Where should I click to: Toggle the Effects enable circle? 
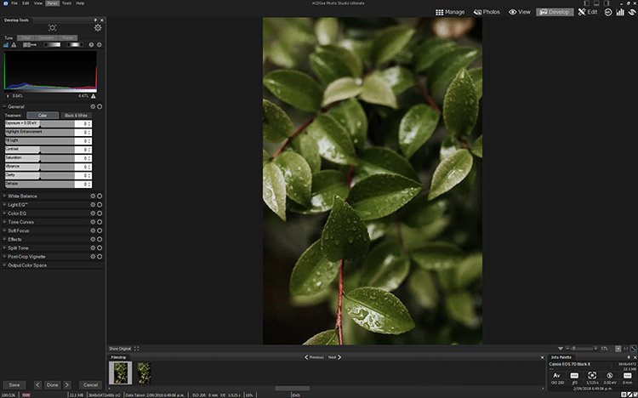point(100,239)
